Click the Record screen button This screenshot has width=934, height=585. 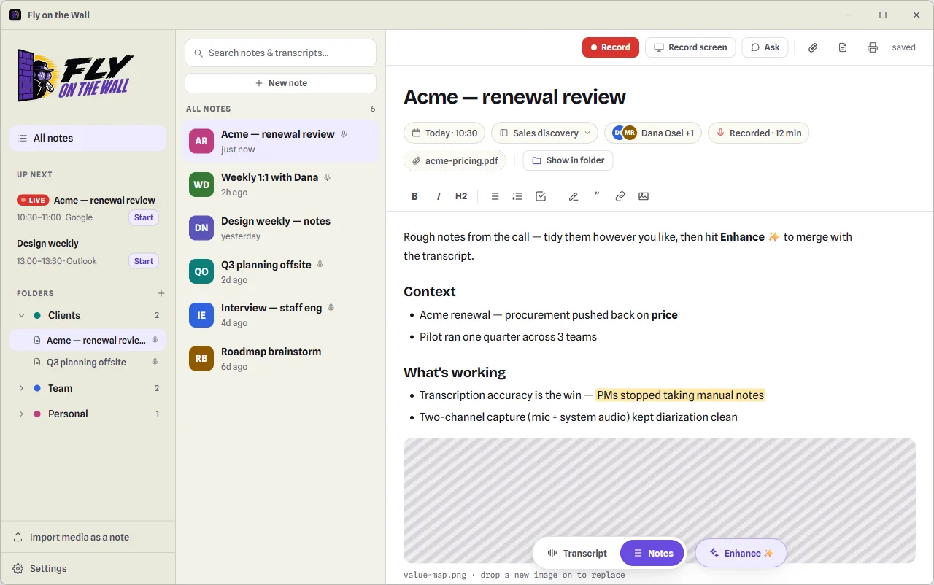click(690, 47)
